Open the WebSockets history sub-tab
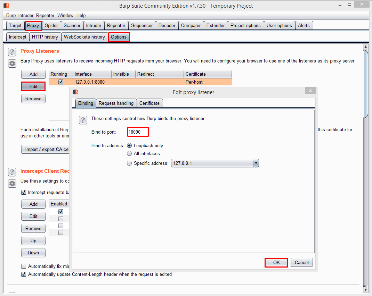This screenshot has height=296, width=372. [x=84, y=37]
